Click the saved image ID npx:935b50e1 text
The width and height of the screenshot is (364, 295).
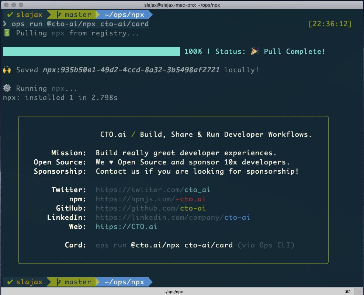point(131,70)
